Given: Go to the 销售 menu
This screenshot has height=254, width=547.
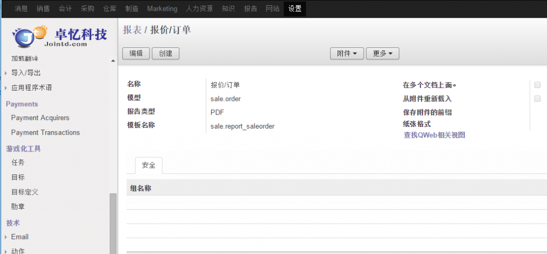Looking at the screenshot, I should click(44, 9).
